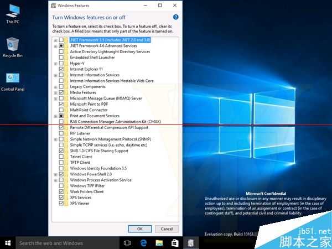Expand Windows Process Activation Service node
The height and width of the screenshot is (249, 332).
pyautogui.click(x=55, y=180)
